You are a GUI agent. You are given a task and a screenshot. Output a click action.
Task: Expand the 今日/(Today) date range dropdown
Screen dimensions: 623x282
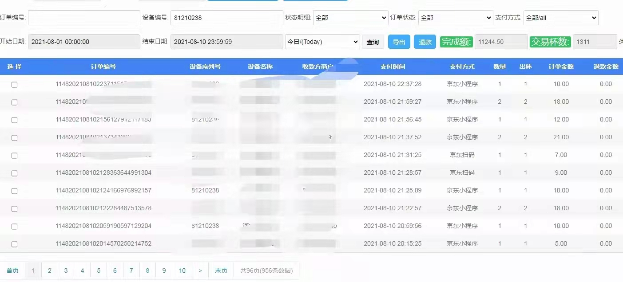click(x=322, y=42)
